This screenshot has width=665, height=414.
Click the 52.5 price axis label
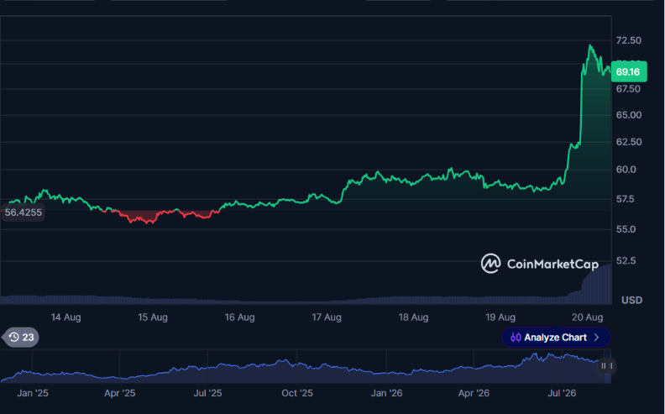[626, 260]
